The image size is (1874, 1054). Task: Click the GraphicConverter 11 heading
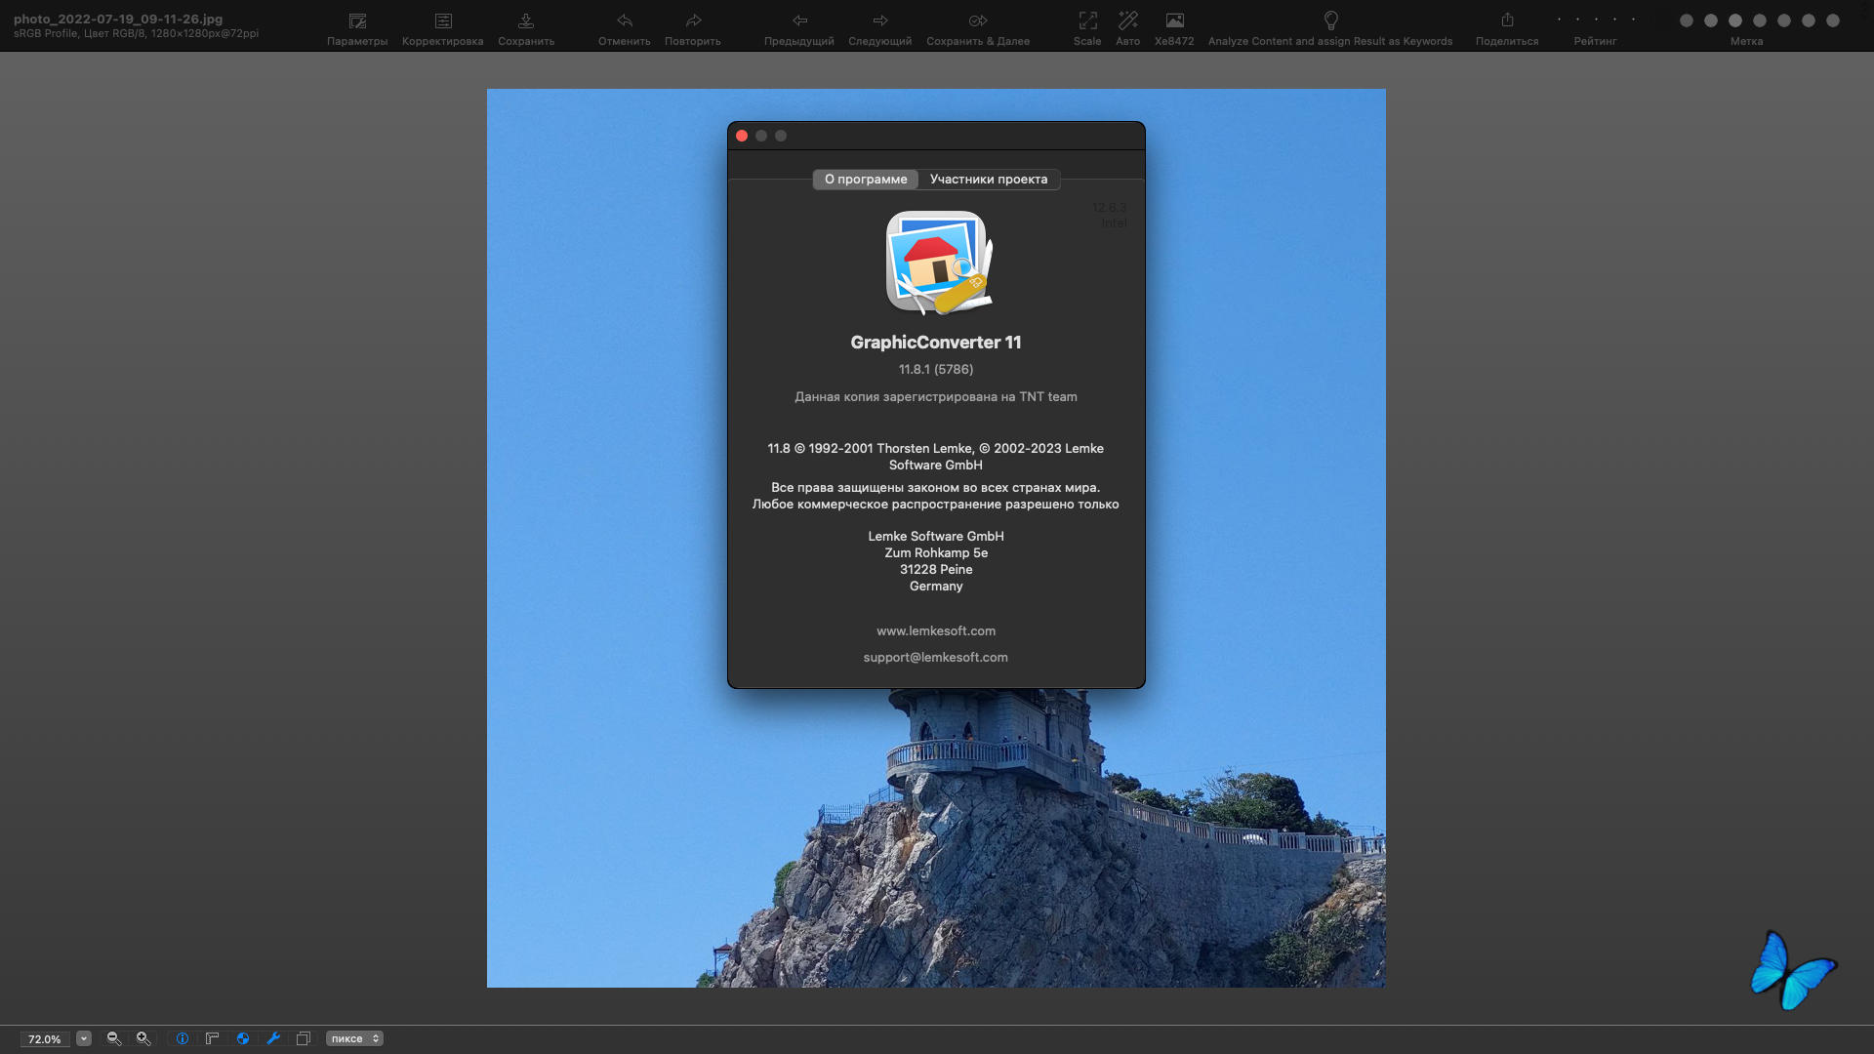(936, 342)
